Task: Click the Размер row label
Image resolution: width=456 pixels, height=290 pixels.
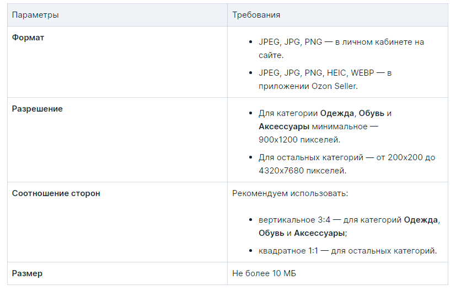Action: [x=27, y=273]
